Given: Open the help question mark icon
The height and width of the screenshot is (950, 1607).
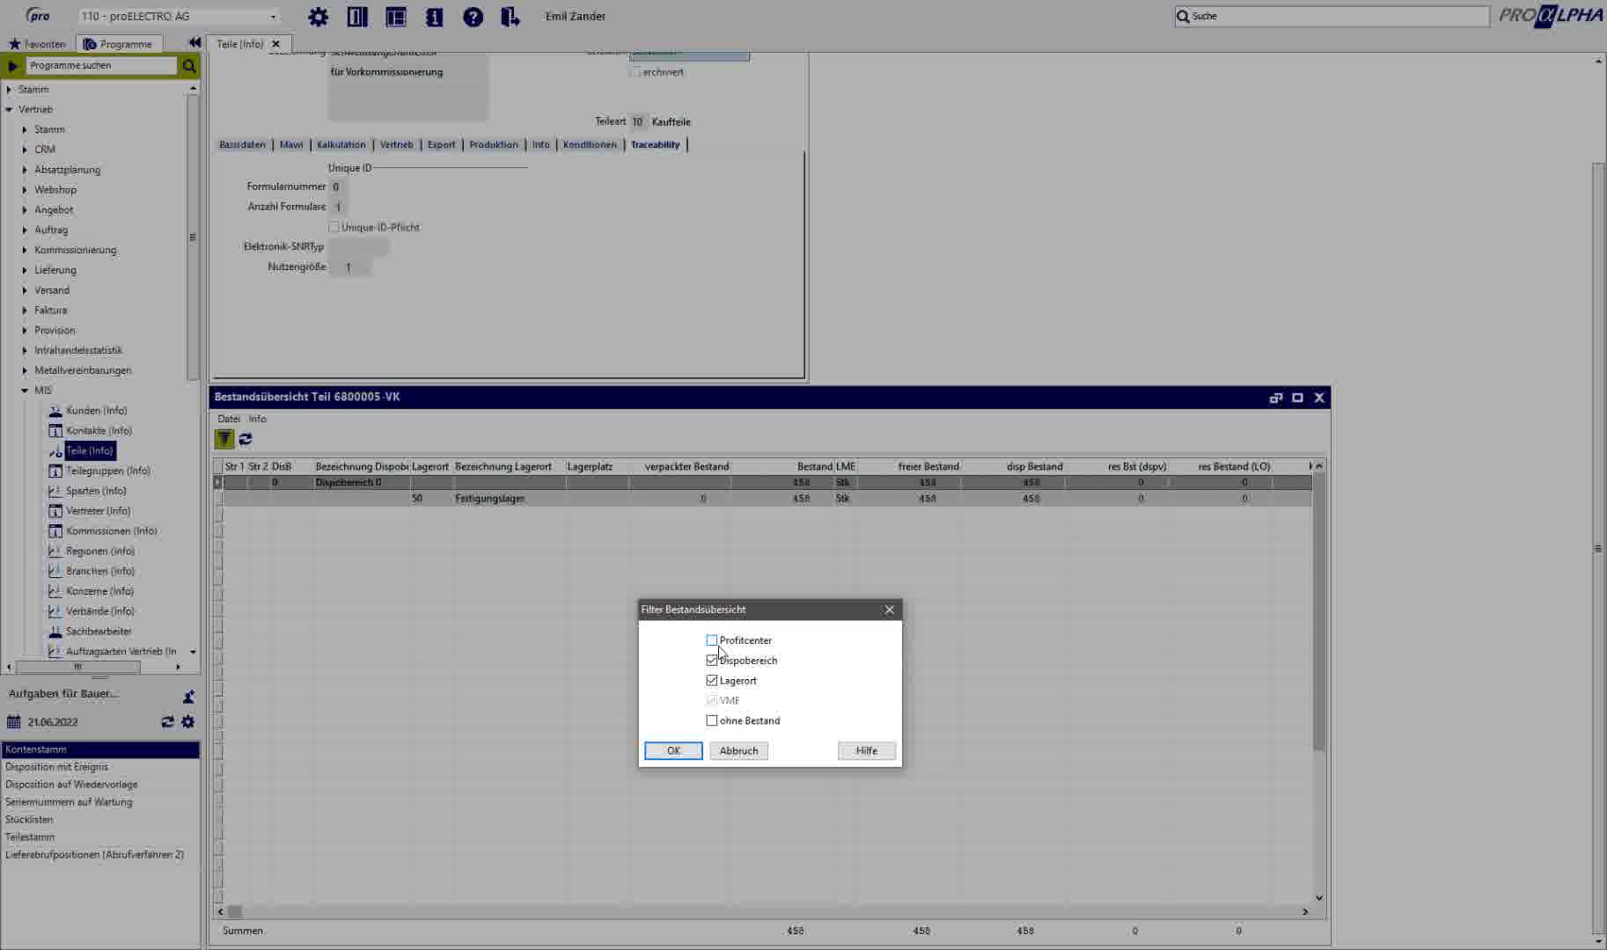Looking at the screenshot, I should (473, 17).
